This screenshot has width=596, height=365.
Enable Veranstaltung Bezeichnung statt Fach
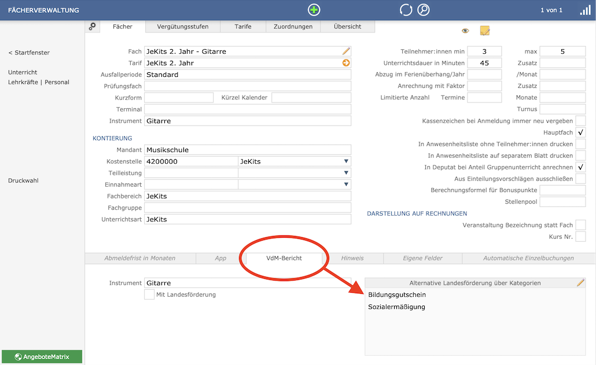pos(580,225)
